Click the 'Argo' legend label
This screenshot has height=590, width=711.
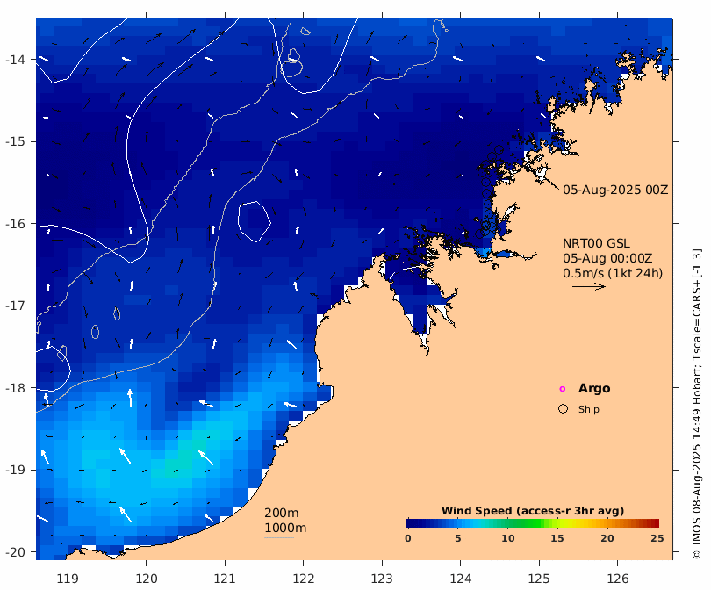[594, 389]
